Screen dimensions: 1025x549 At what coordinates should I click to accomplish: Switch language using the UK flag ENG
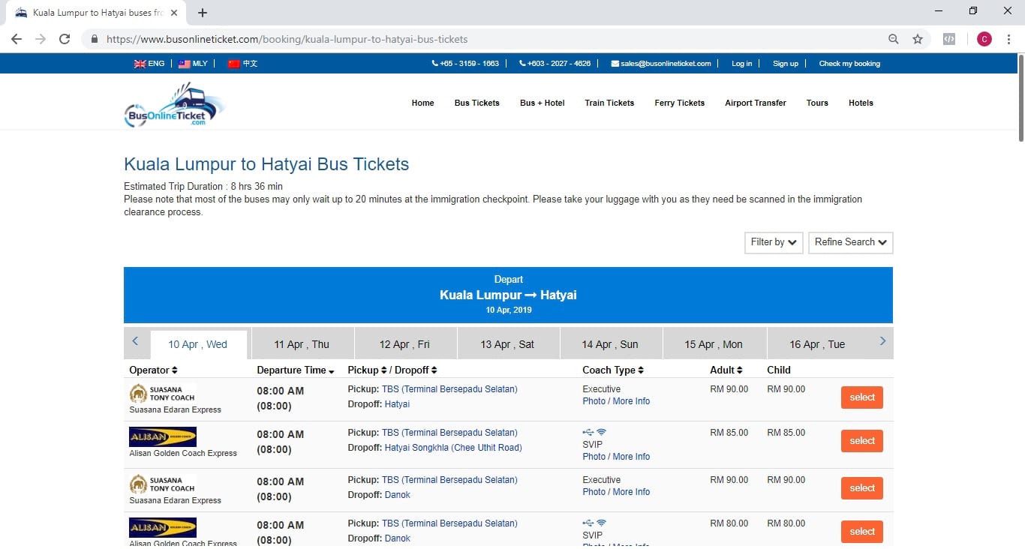point(149,64)
